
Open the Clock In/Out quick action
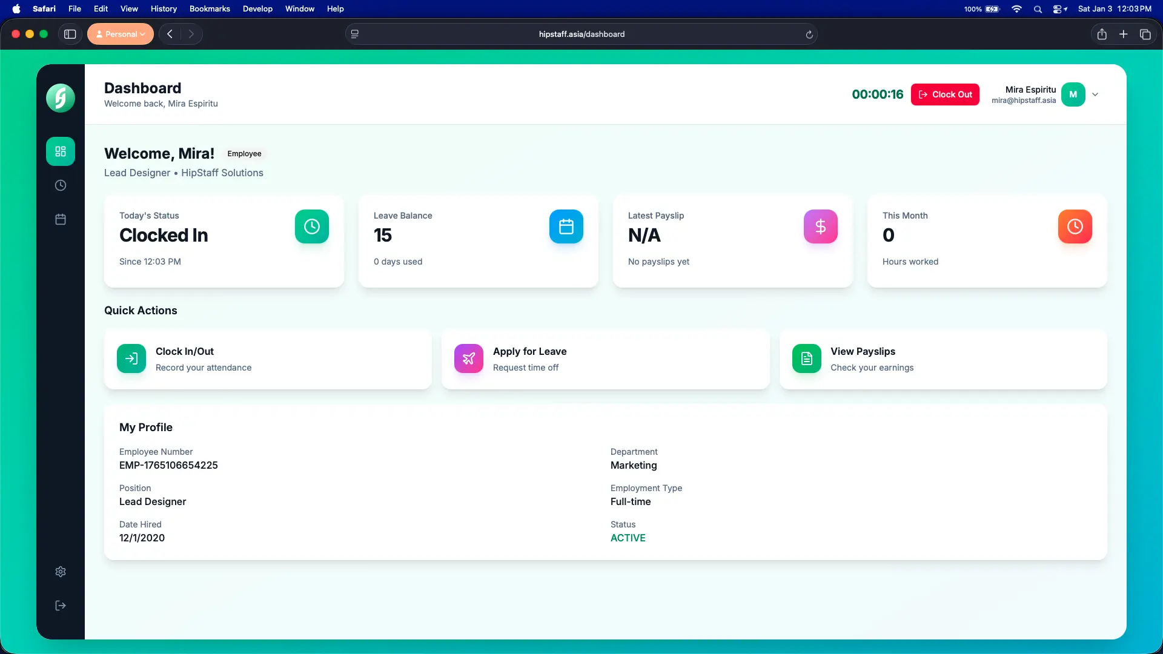coord(268,359)
